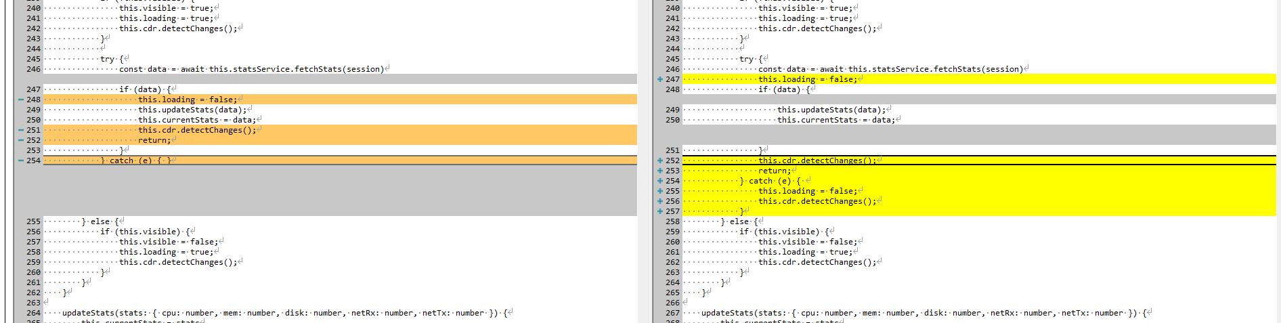Click 'this.loading = true;' on right line 261
Image resolution: width=1281 pixels, height=323 pixels.
[x=806, y=252]
